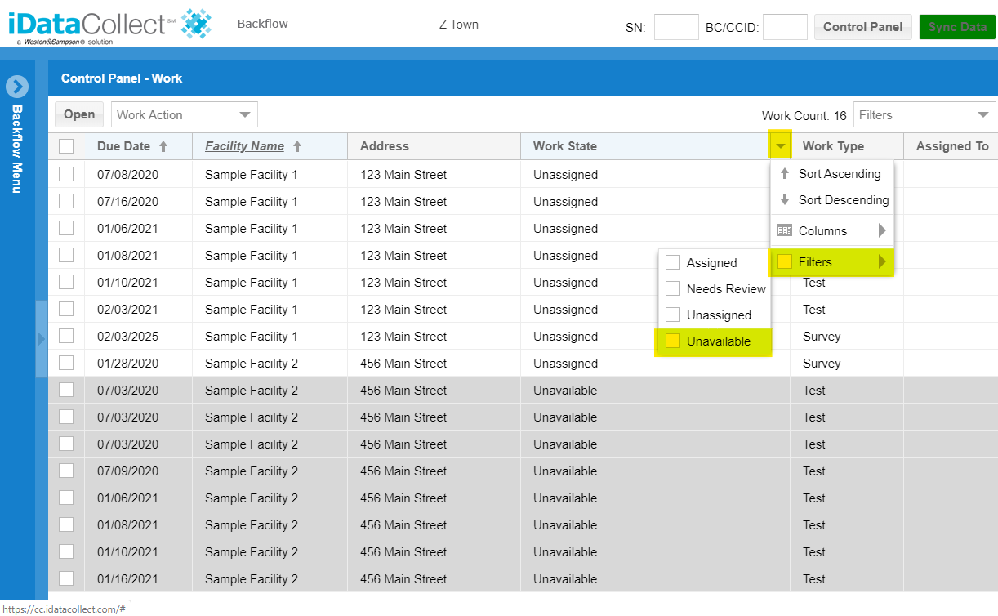Check the Unavailable filter checkbox
Image resolution: width=998 pixels, height=616 pixels.
coord(673,341)
